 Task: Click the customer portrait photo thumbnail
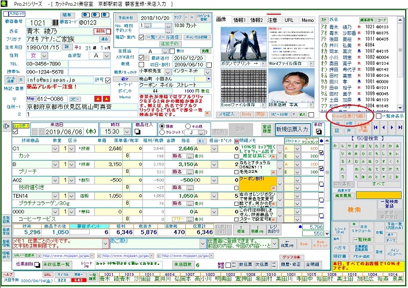tap(291, 86)
